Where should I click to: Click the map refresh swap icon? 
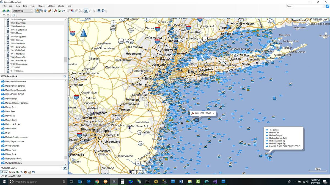click(103, 11)
